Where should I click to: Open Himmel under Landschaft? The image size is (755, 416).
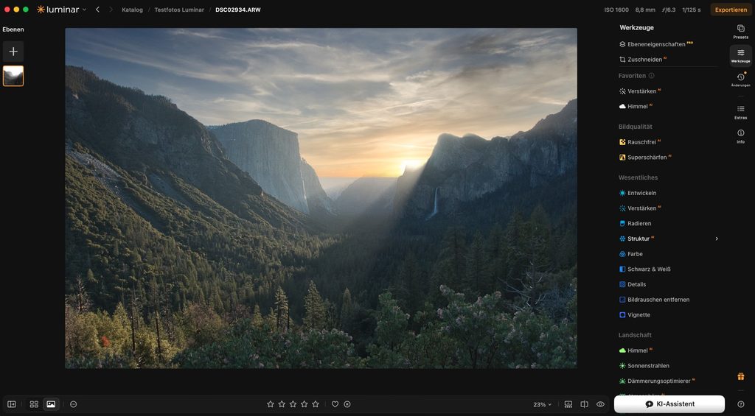click(636, 350)
